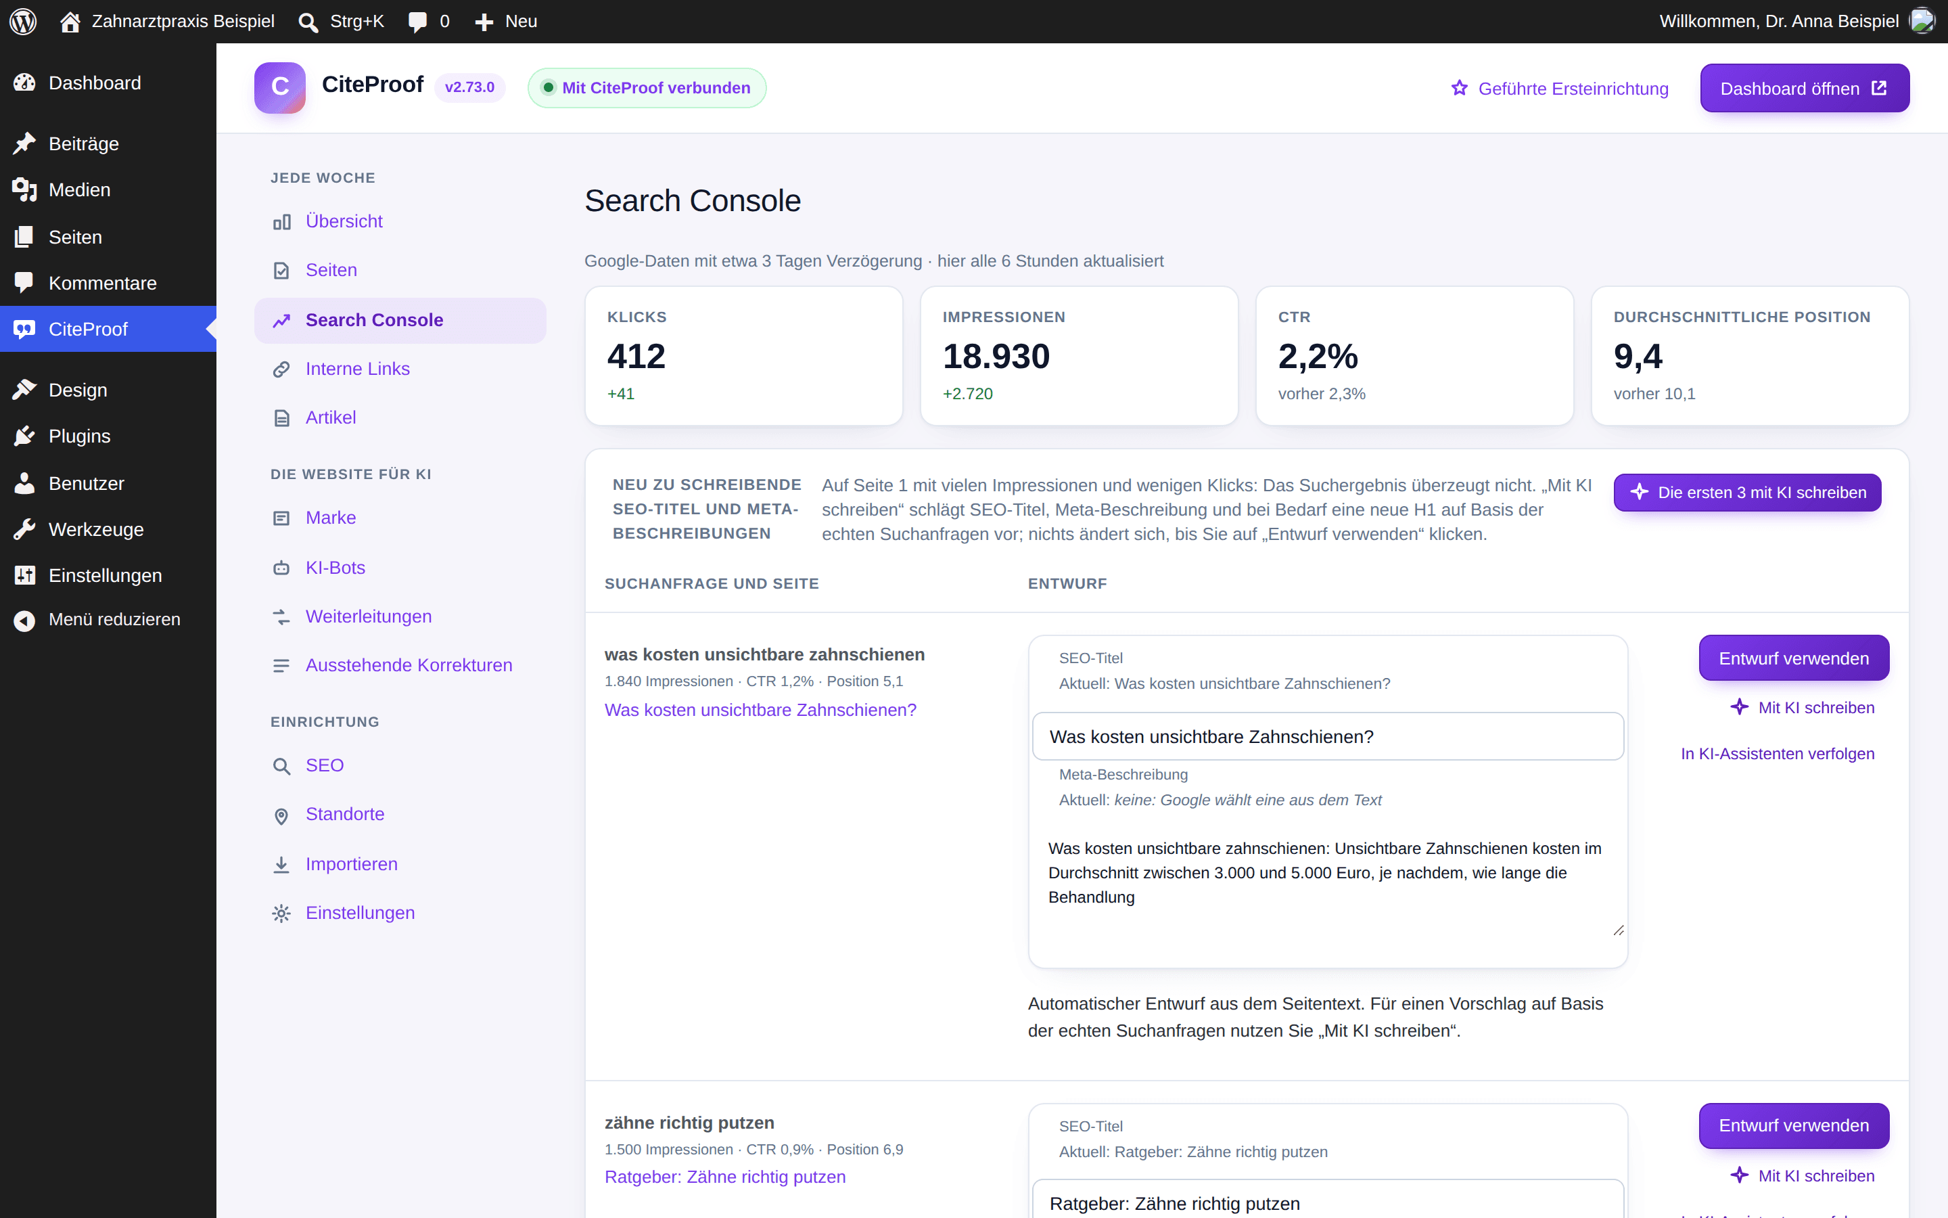Click the text +2.720 under Impressionen
Viewport: 1948px width, 1218px height.
[967, 394]
